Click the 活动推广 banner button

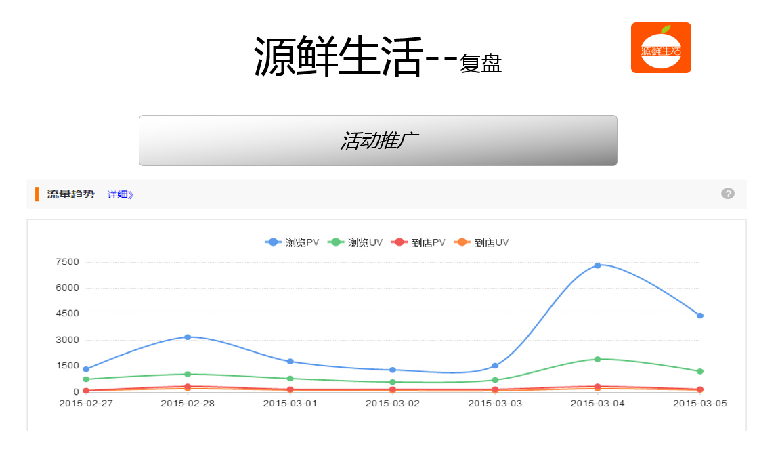pyautogui.click(x=378, y=140)
